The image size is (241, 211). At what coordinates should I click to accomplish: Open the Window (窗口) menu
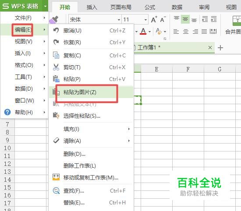coord(24,100)
